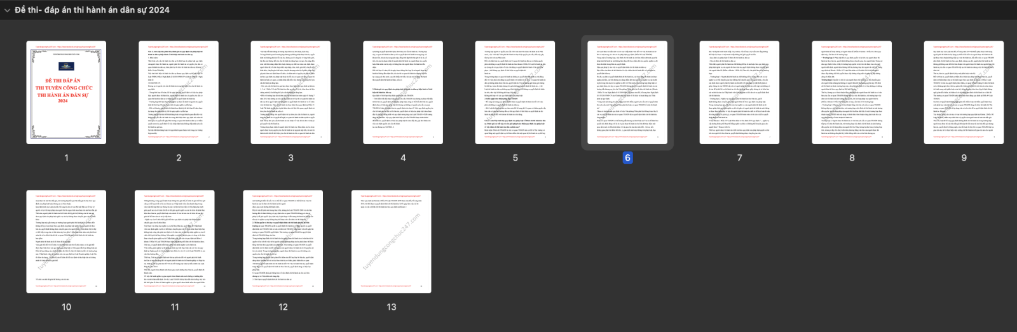Click the number label '10' under its page
Image resolution: width=1017 pixels, height=332 pixels.
(66, 307)
